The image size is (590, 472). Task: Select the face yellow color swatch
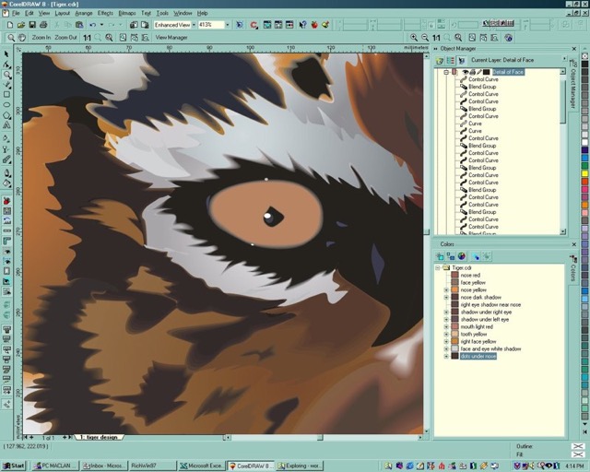[x=454, y=282]
